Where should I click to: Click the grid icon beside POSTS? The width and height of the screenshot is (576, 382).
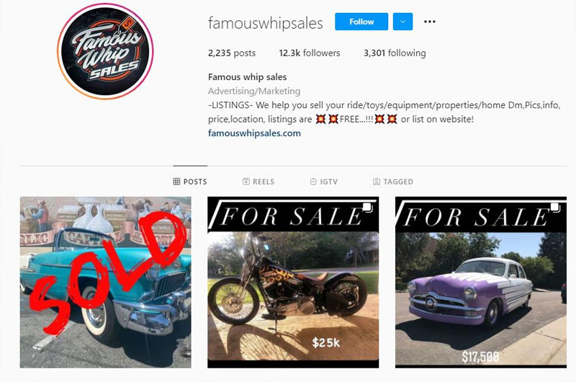[176, 182]
